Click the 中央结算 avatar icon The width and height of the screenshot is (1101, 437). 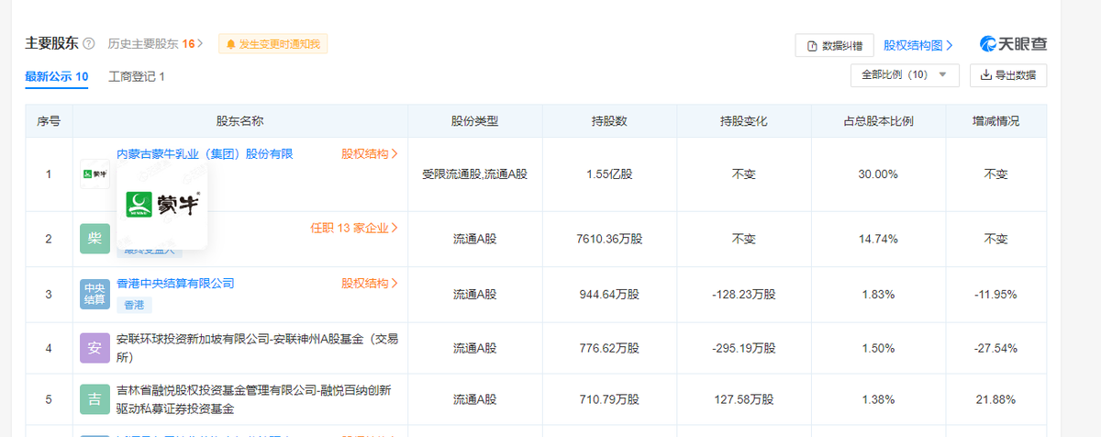pos(95,294)
